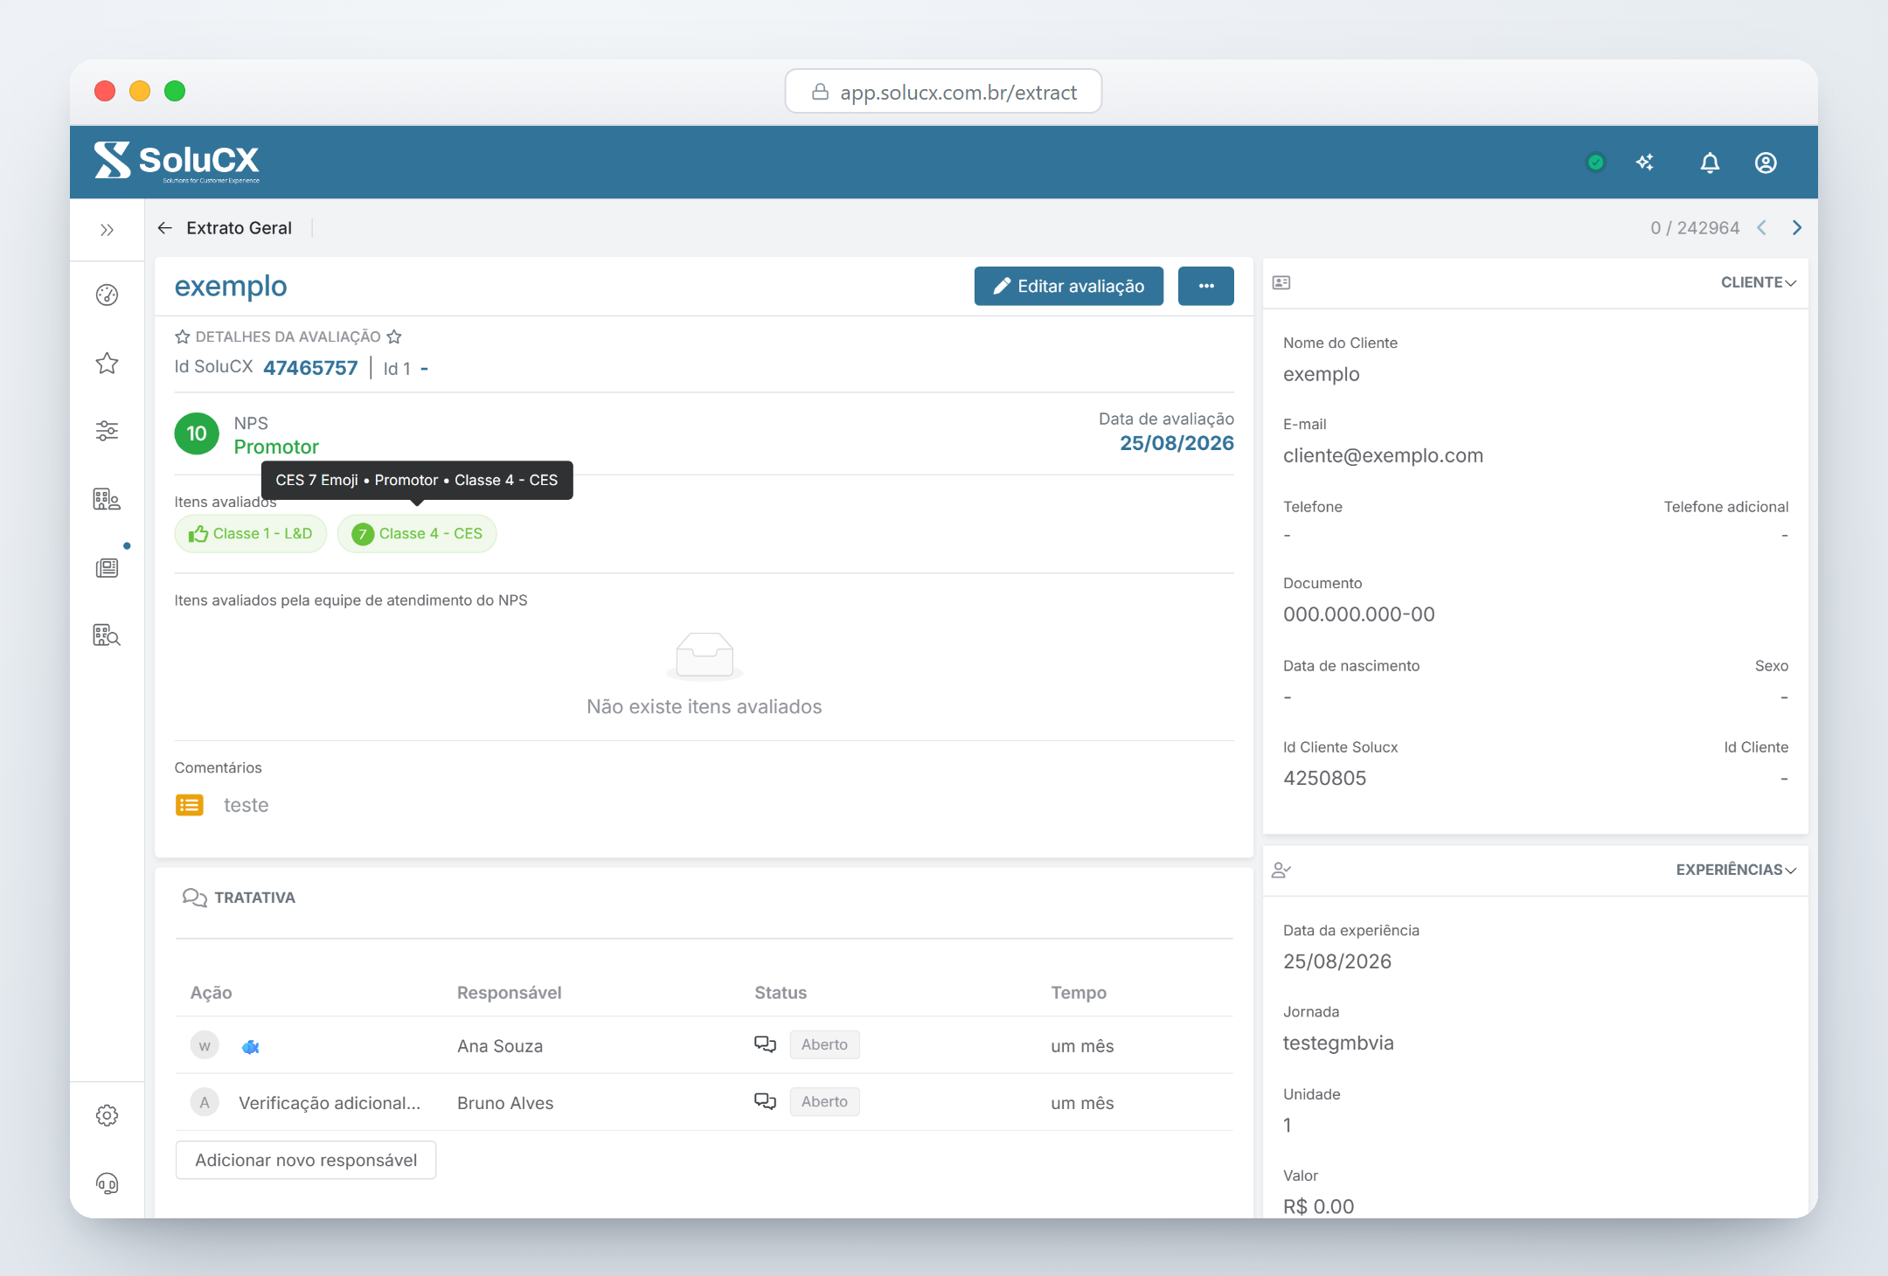Screen dimensions: 1888x1276
Task: Go back using the Extrato Geral arrow
Action: pos(164,228)
